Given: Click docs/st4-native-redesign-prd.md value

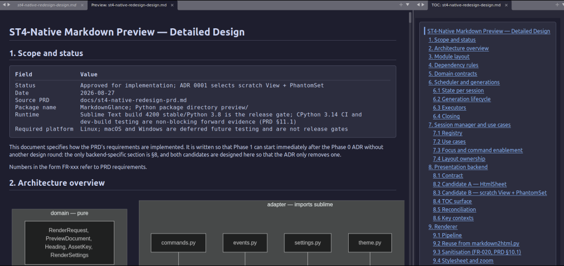Looking at the screenshot, I should coord(133,100).
